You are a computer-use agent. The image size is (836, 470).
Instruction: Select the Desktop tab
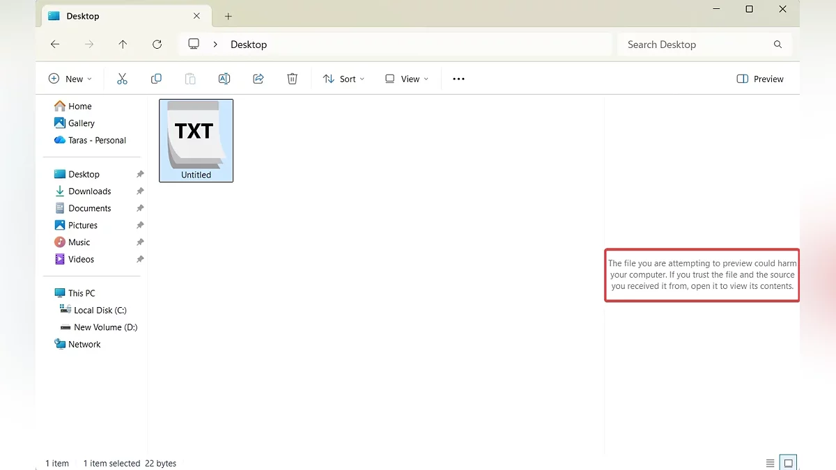point(125,16)
